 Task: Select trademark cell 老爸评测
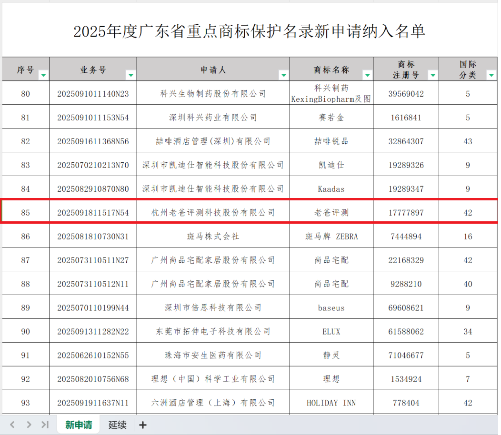(331, 212)
